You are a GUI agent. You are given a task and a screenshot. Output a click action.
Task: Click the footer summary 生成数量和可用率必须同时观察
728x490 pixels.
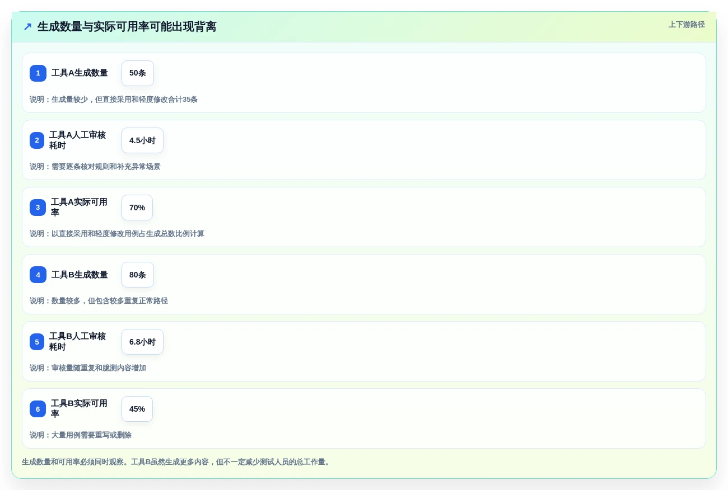click(177, 462)
